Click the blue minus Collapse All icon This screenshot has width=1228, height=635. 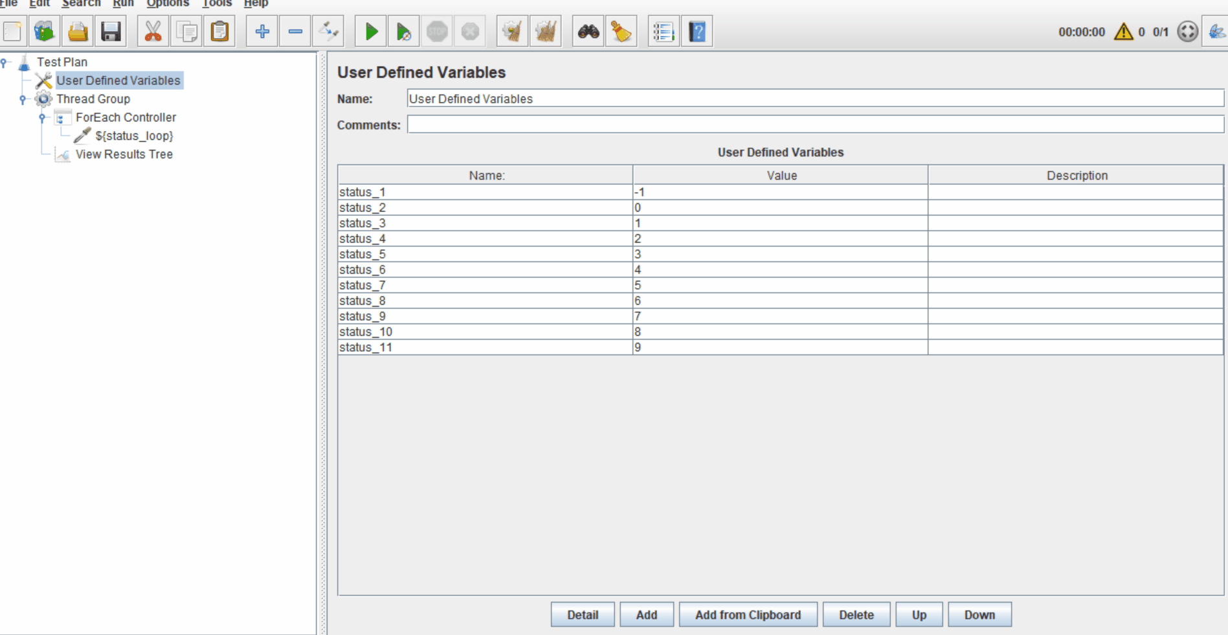(295, 31)
